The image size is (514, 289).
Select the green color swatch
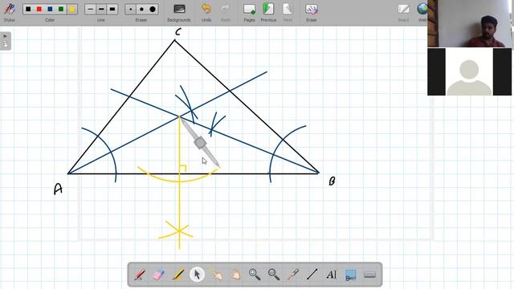pos(61,9)
